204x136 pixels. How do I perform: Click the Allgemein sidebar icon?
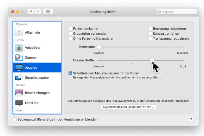tap(19, 32)
